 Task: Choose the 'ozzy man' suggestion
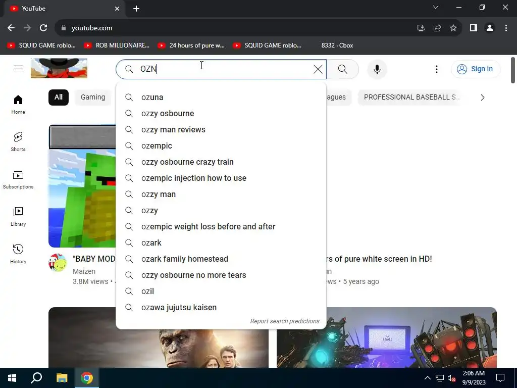click(221, 195)
